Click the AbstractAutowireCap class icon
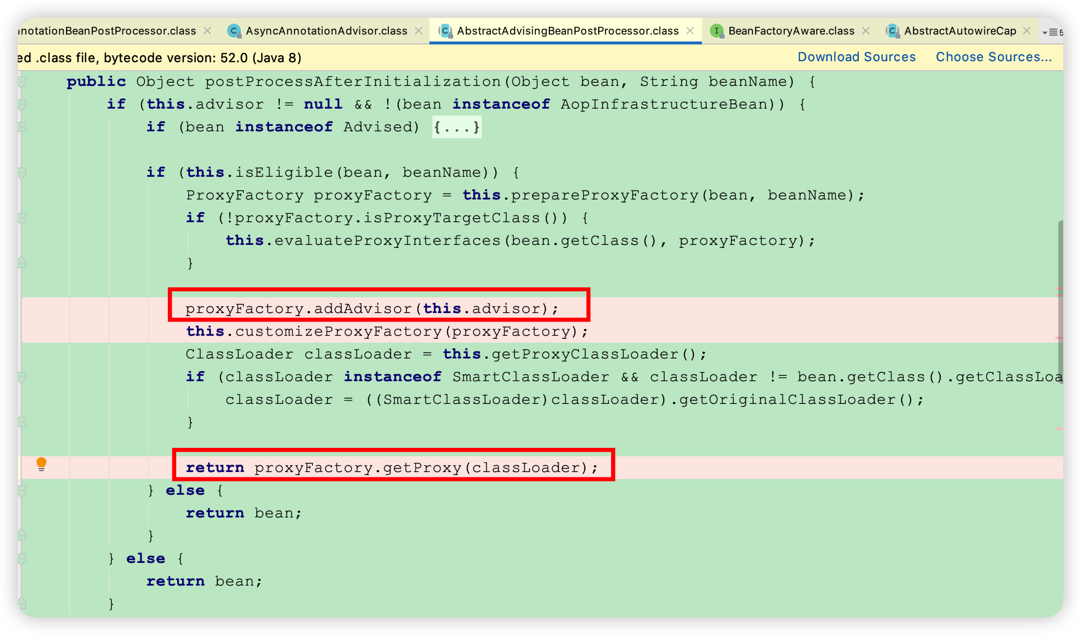Screen dimensions: 1081x635 pos(892,31)
